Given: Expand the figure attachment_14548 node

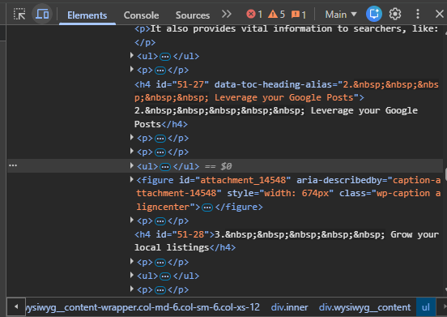Looking at the screenshot, I should tap(132, 179).
